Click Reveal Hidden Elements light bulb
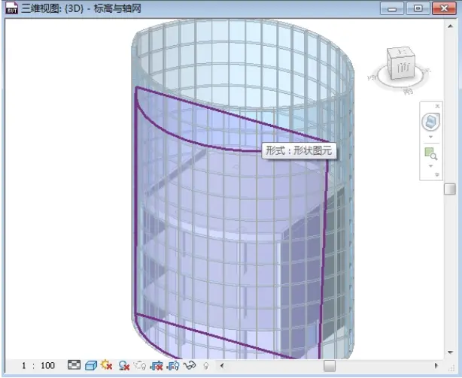Image resolution: width=462 pixels, height=378 pixels. point(206,366)
